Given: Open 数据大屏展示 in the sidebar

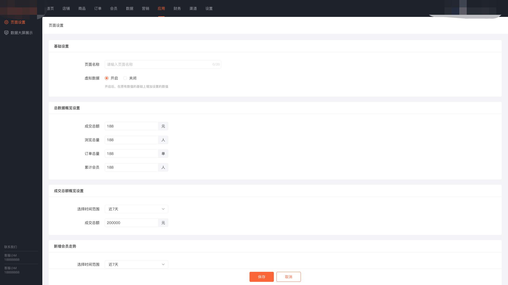Looking at the screenshot, I should (21, 33).
